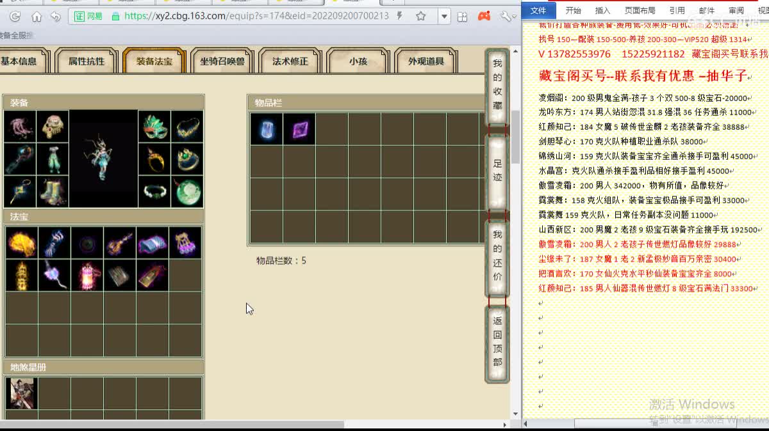The height and width of the screenshot is (431, 769).
Task: Select the golden key pendant equipment icon
Action: tap(20, 192)
